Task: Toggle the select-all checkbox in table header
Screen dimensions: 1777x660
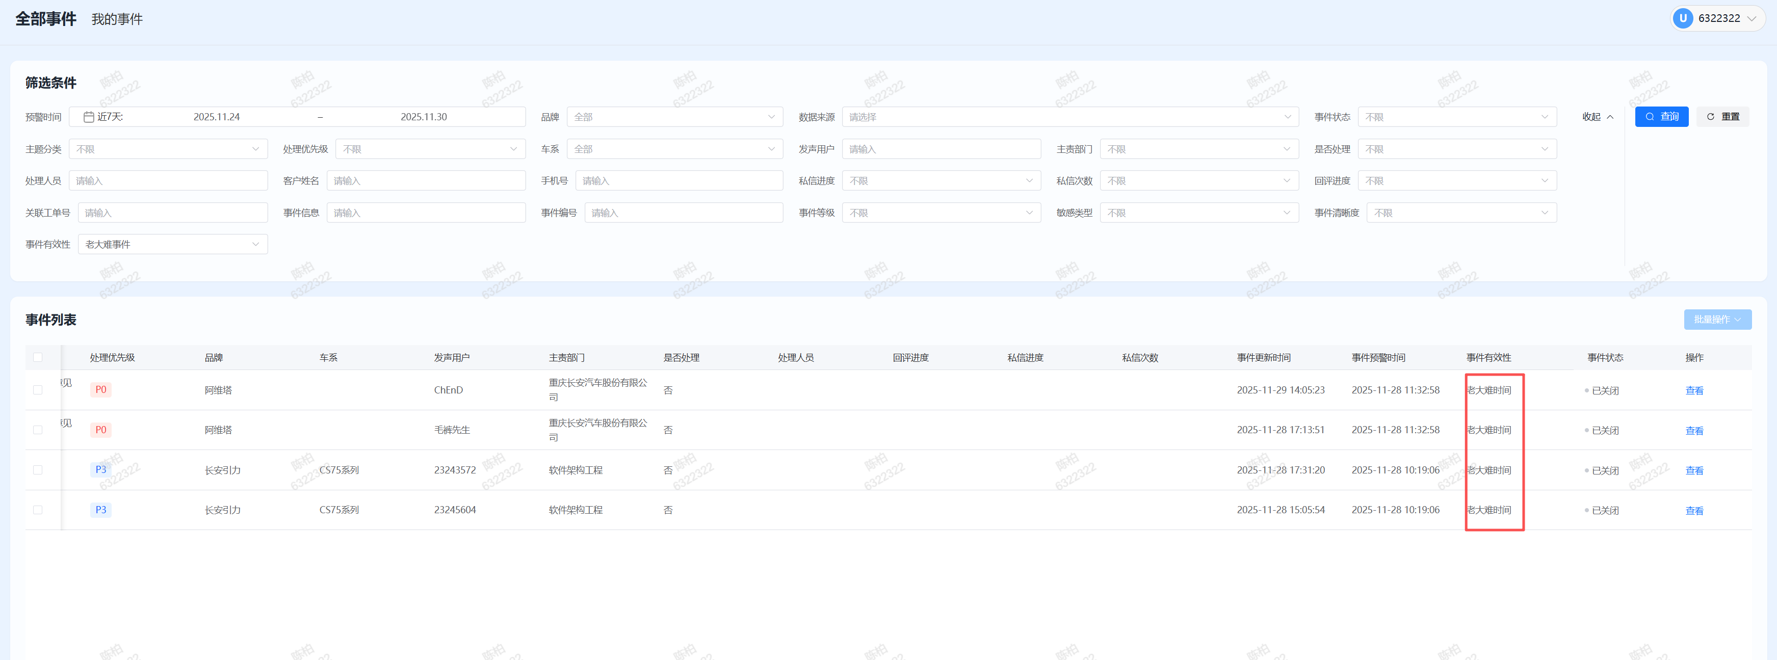Action: (x=38, y=357)
